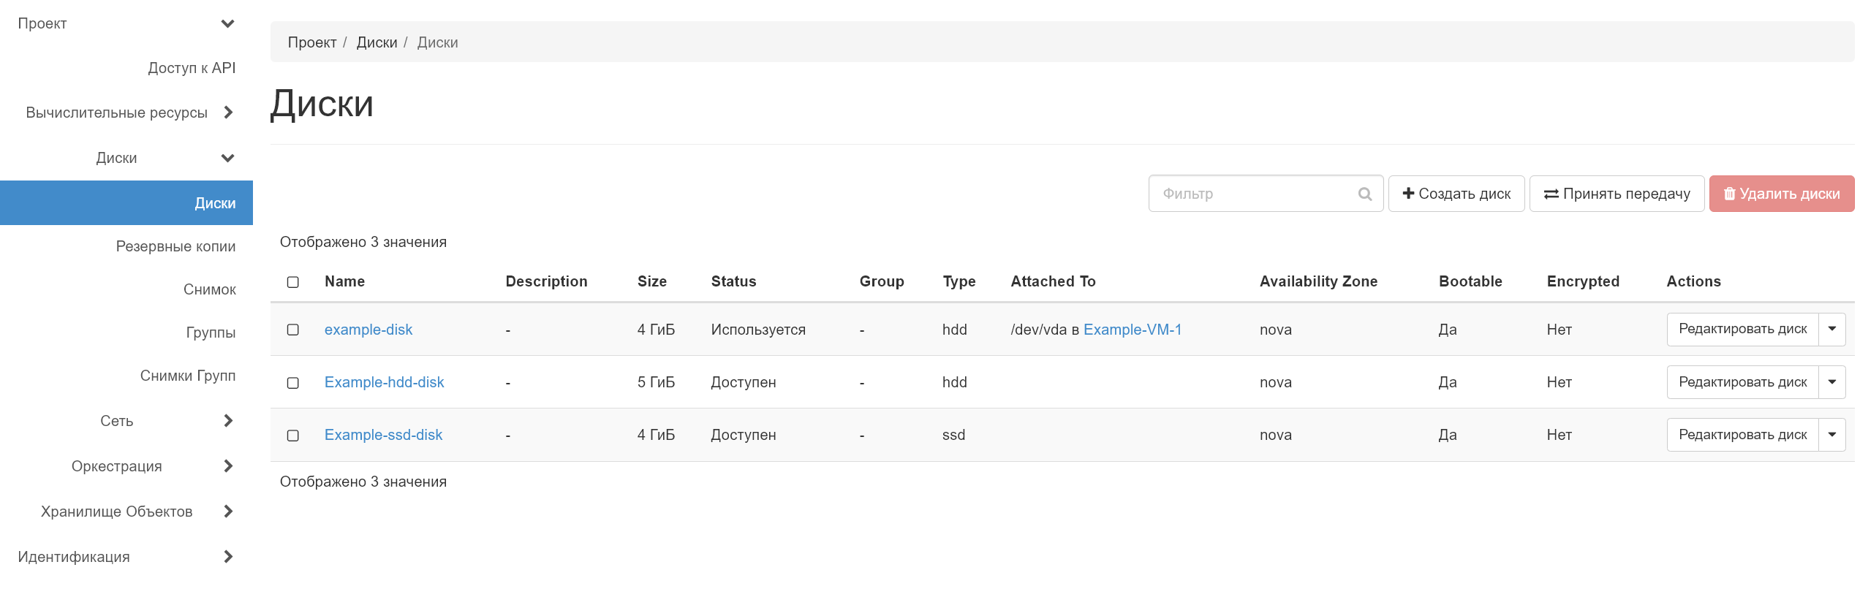1860x589 pixels.
Task: Expand the Network section chevron in sidebar
Action: [228, 421]
